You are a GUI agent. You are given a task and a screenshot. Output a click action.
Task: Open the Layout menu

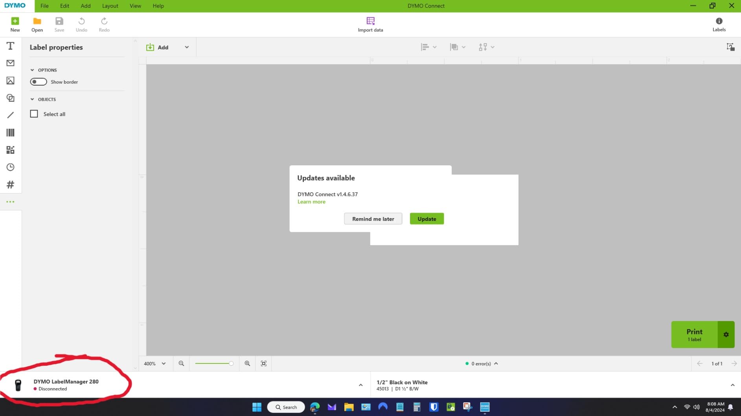tap(110, 6)
